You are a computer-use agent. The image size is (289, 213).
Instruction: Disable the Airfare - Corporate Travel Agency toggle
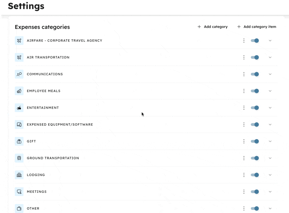(x=255, y=40)
